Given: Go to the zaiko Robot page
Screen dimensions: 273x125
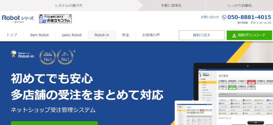Looking at the screenshot, I should point(72,35).
